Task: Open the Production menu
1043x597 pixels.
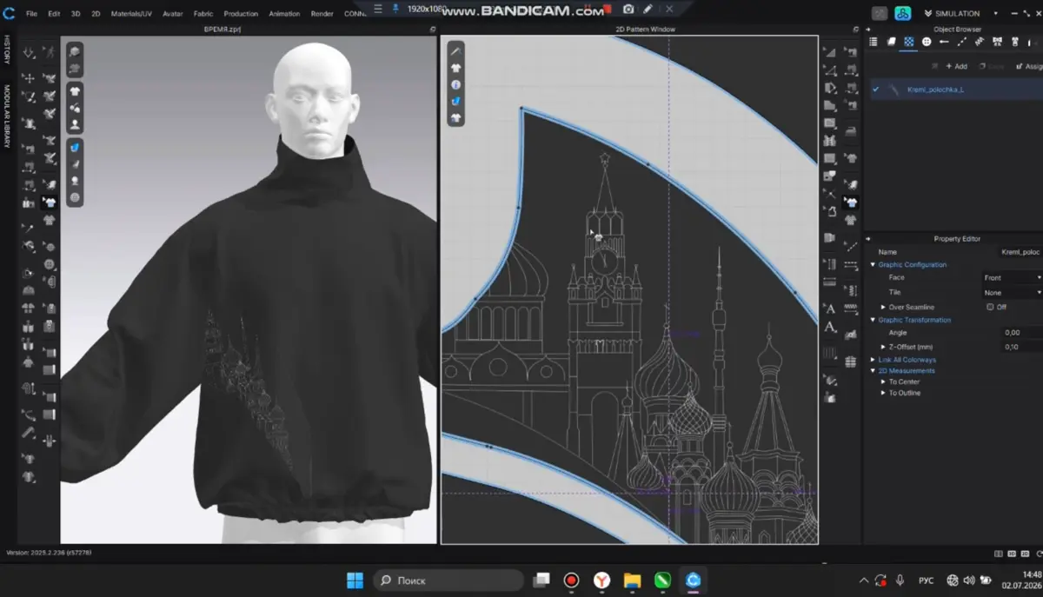Action: (241, 14)
